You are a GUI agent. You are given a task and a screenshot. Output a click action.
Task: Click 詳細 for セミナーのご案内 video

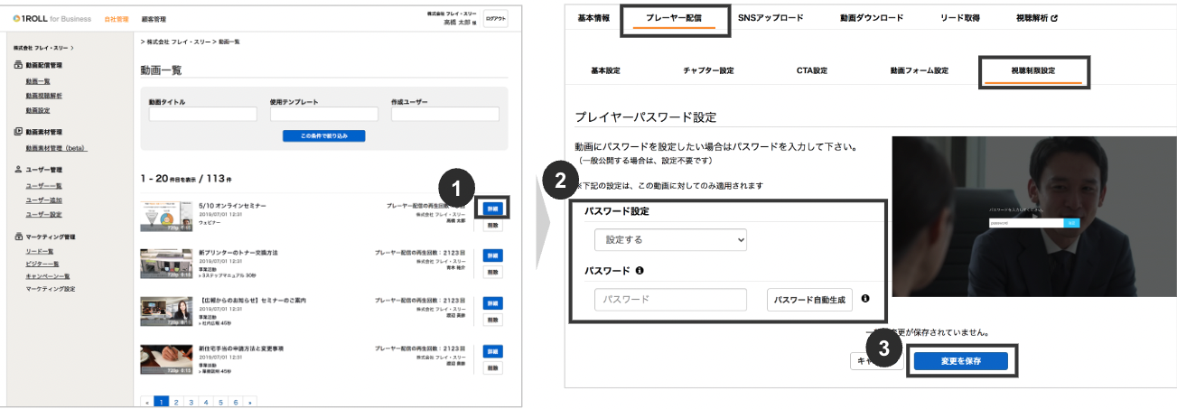(x=493, y=303)
